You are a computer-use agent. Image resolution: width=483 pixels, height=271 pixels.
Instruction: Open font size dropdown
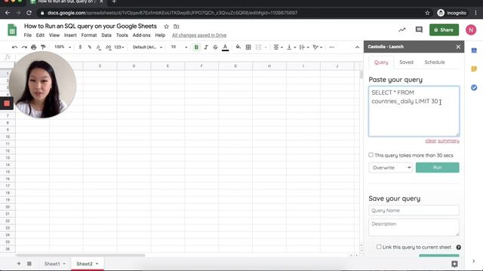(x=179, y=47)
